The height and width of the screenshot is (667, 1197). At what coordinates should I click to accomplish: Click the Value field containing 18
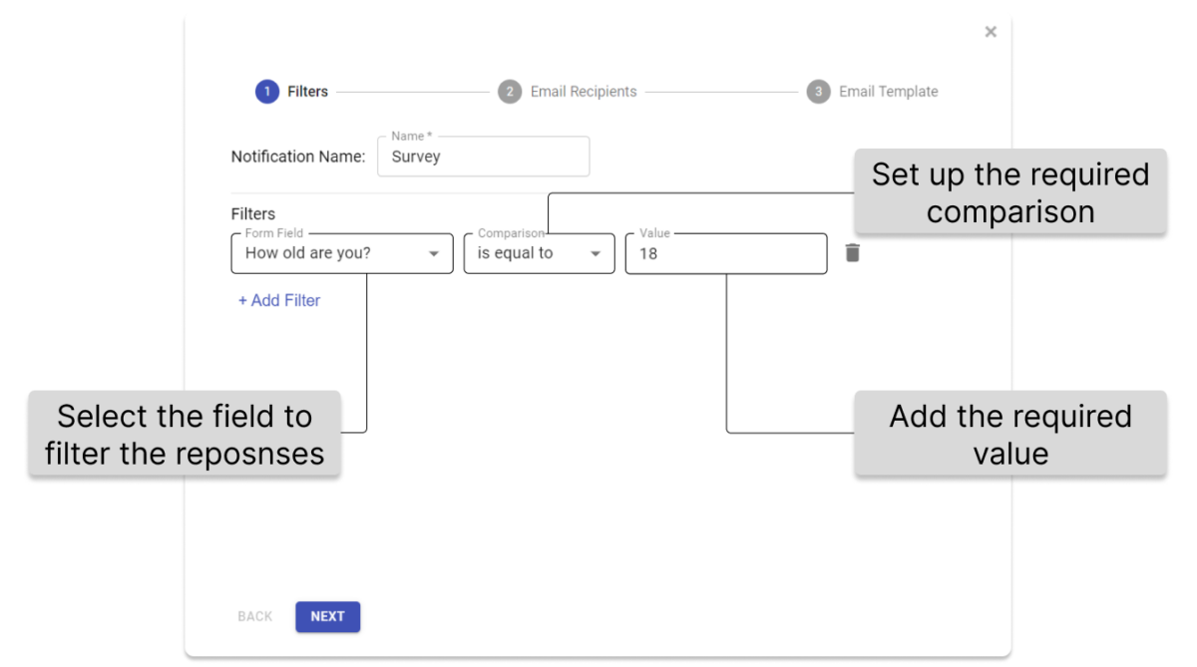tap(725, 253)
